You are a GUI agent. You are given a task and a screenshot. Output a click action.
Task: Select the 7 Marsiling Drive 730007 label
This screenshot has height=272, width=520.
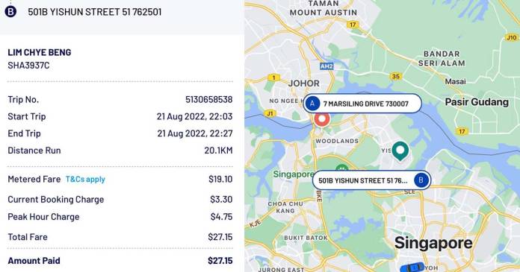pos(362,104)
